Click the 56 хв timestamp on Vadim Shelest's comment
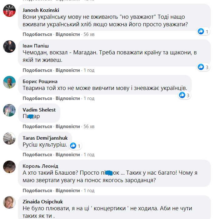 [x=89, y=127]
